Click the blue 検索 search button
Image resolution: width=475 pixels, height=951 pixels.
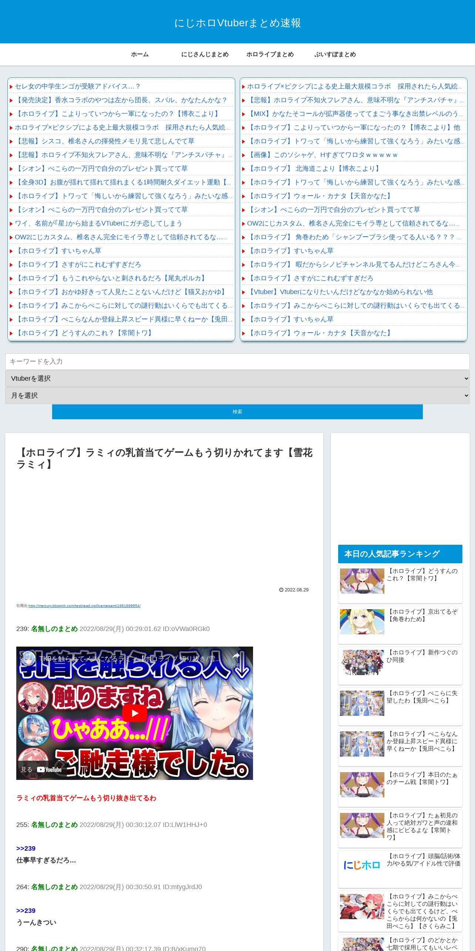point(237,412)
